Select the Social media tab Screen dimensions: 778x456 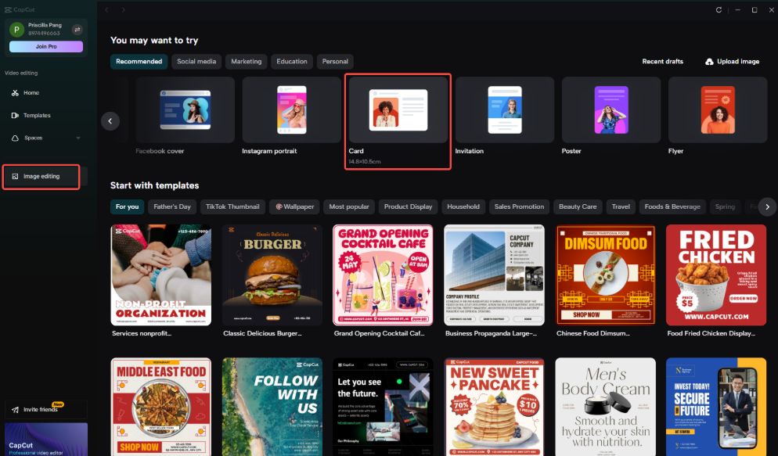[196, 62]
